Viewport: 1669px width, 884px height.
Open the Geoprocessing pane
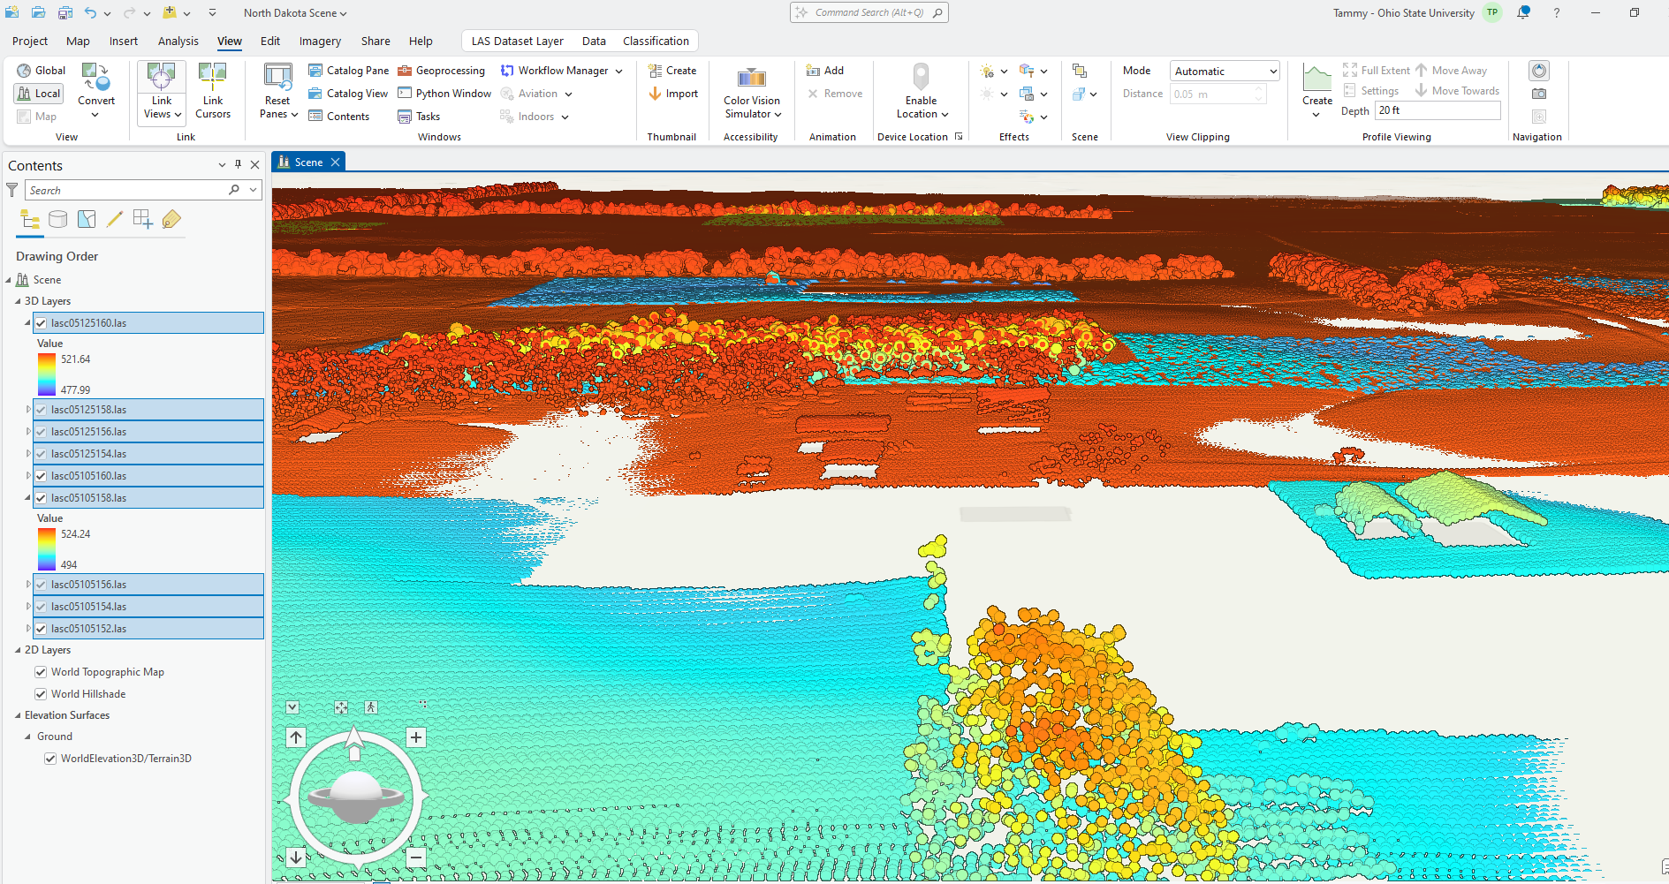(x=441, y=71)
